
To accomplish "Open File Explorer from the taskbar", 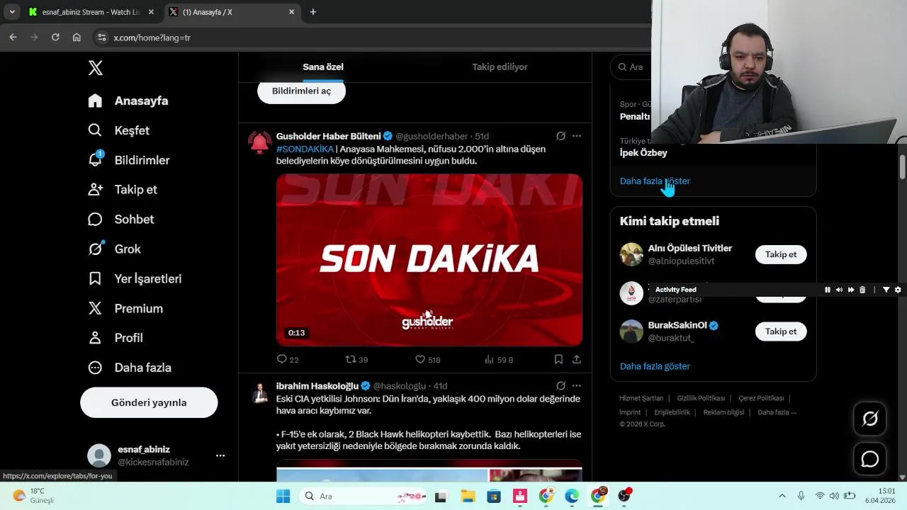I will click(468, 496).
